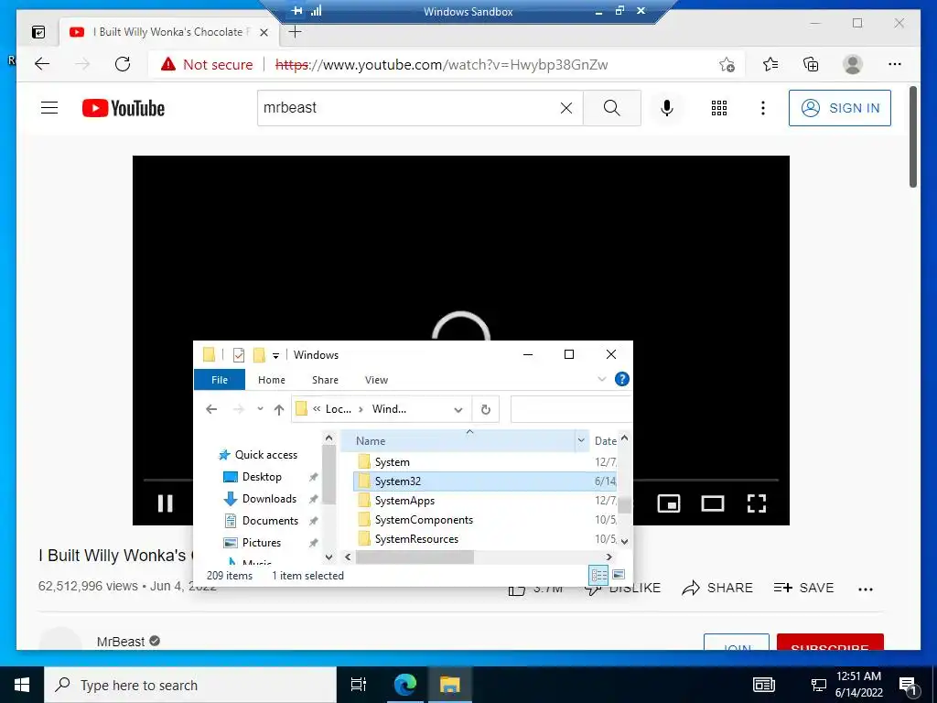The image size is (937, 703).
Task: Open Task View on taskbar
Action: point(359,685)
